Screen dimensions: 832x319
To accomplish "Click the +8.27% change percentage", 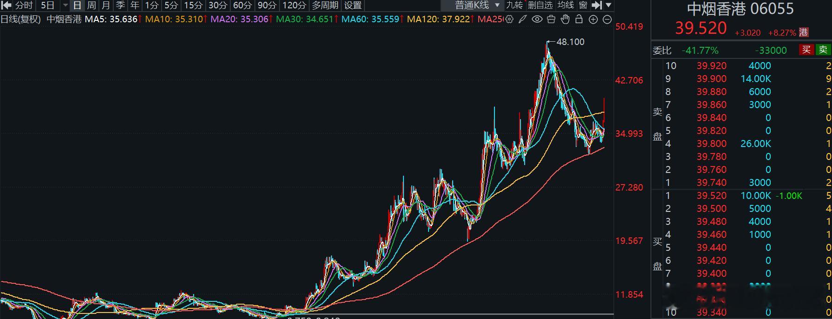I will pyautogui.click(x=782, y=33).
